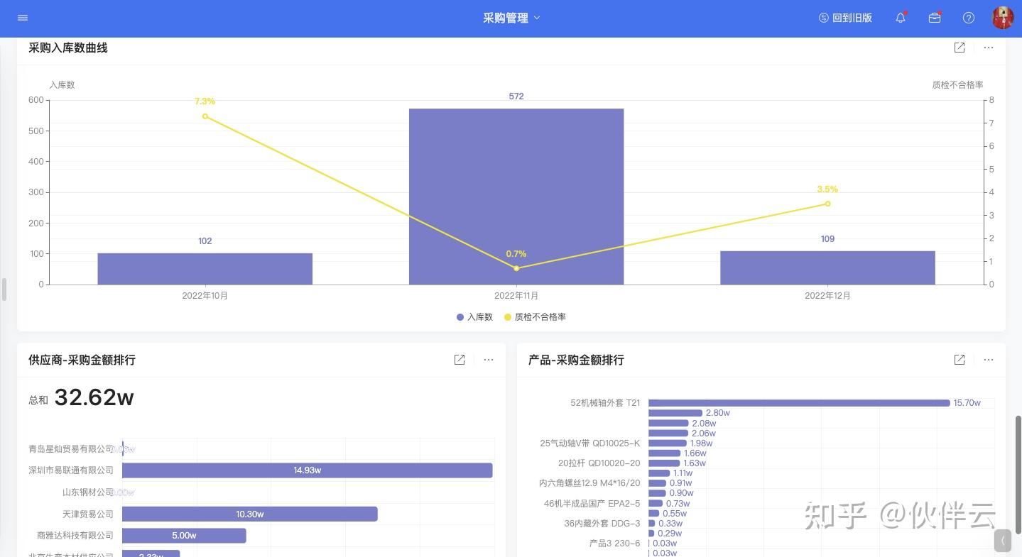The image size is (1022, 557).
Task: Expand the 采购入库数曲线 chart to fullscreen
Action: [x=960, y=48]
